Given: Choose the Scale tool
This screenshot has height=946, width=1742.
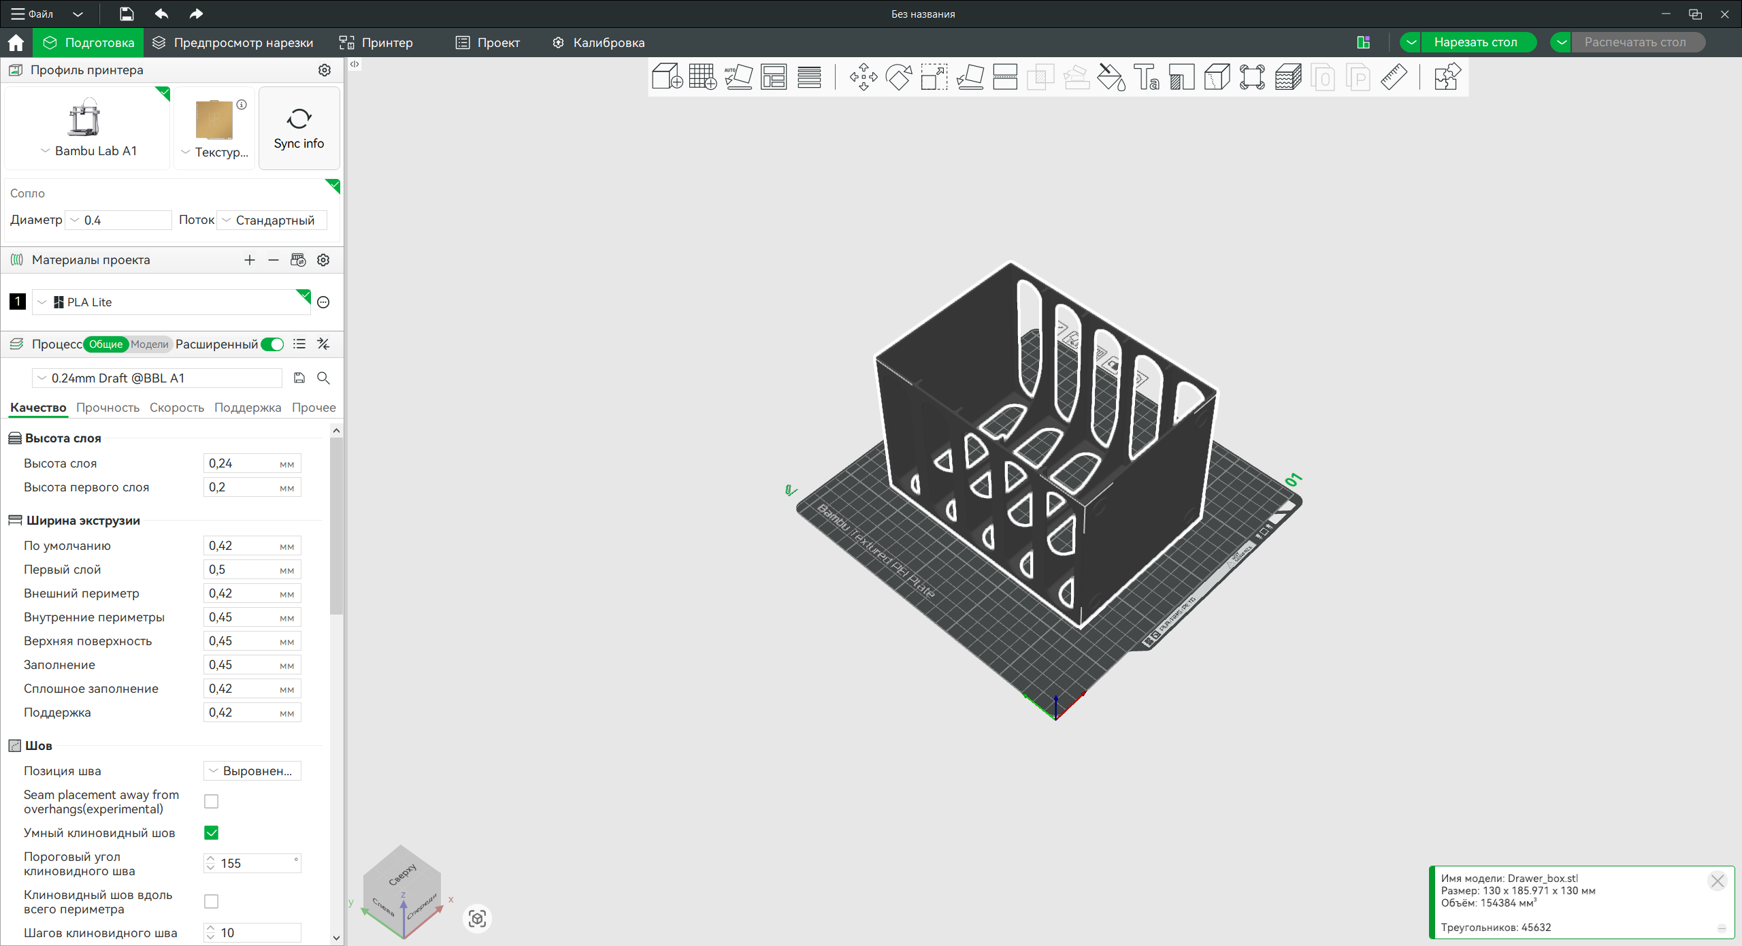Looking at the screenshot, I should point(934,77).
